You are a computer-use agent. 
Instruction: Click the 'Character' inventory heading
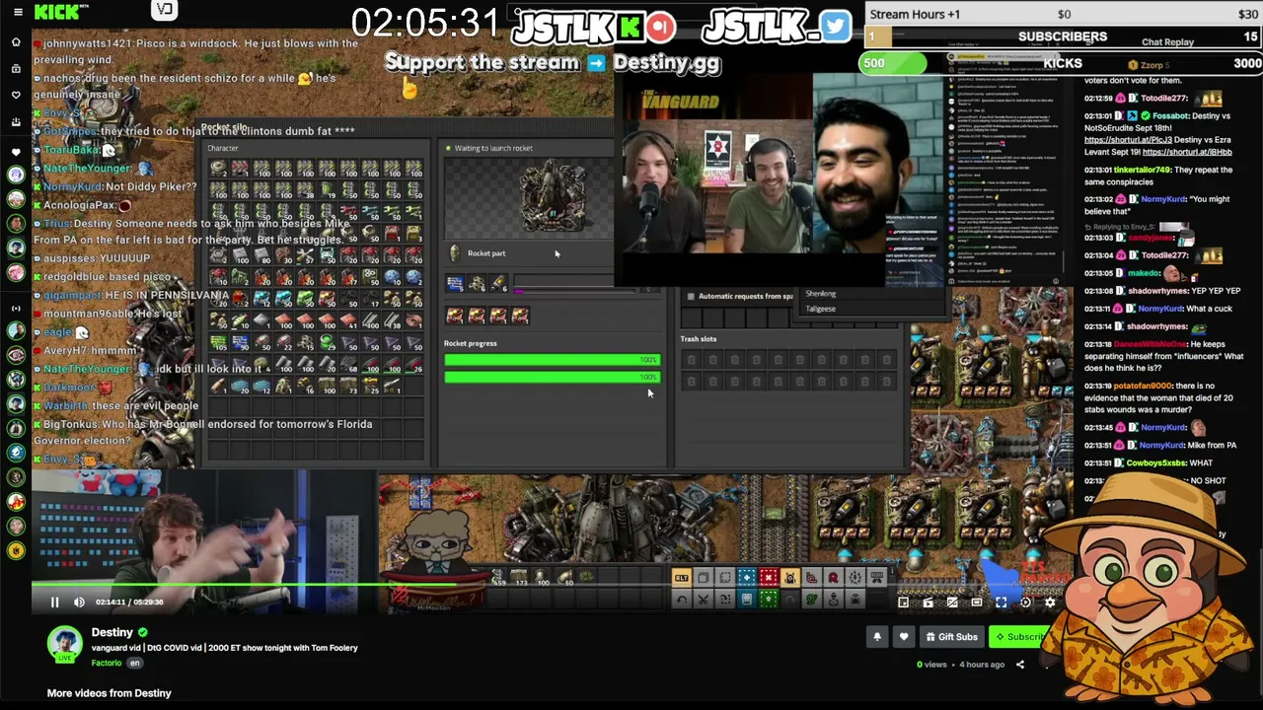click(223, 148)
